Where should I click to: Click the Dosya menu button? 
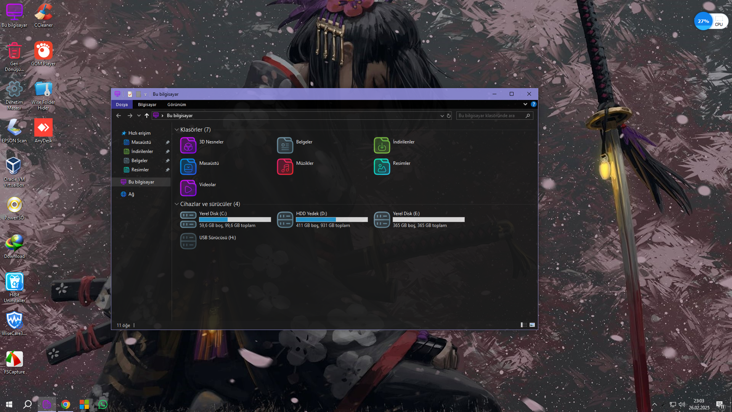tap(122, 105)
